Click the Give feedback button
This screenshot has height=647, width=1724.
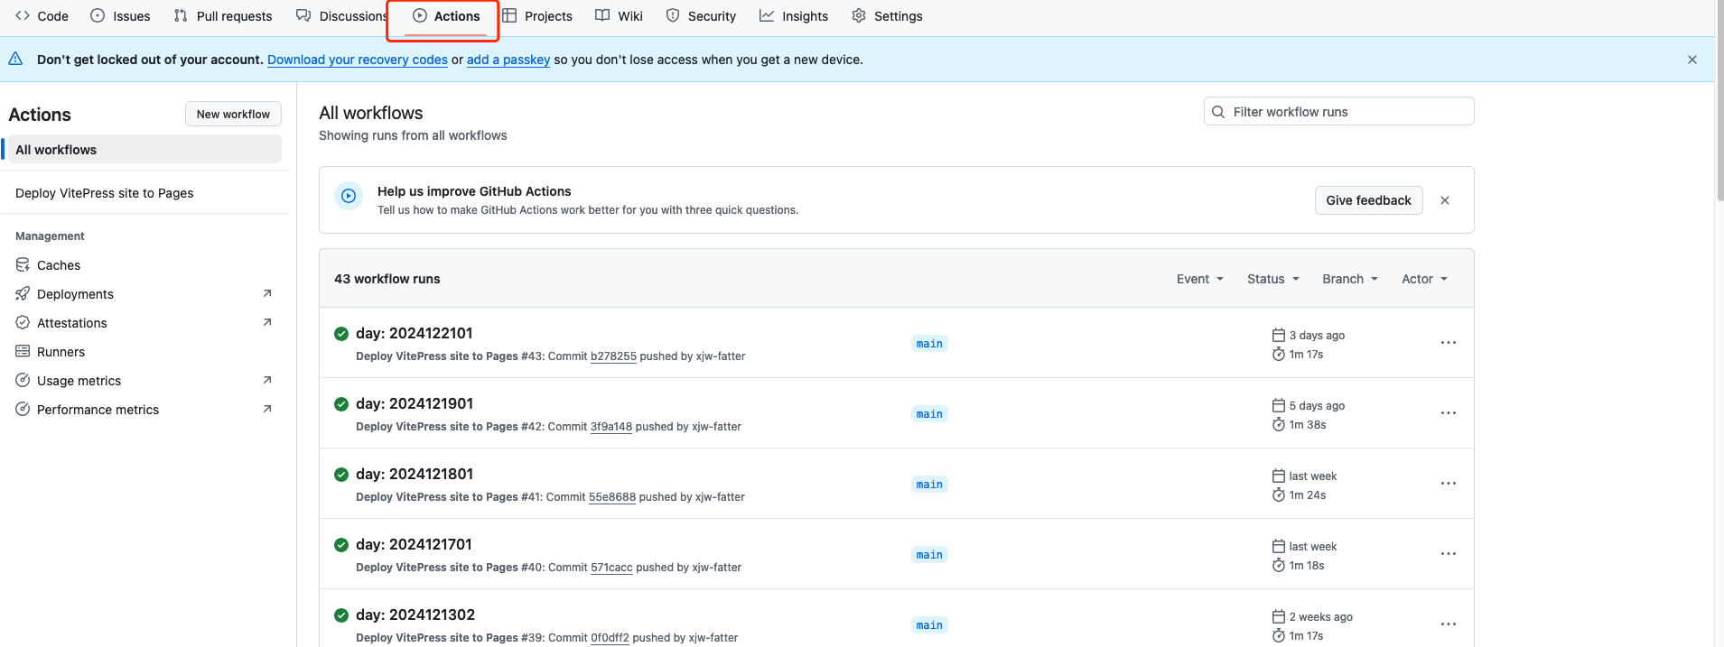(x=1367, y=200)
